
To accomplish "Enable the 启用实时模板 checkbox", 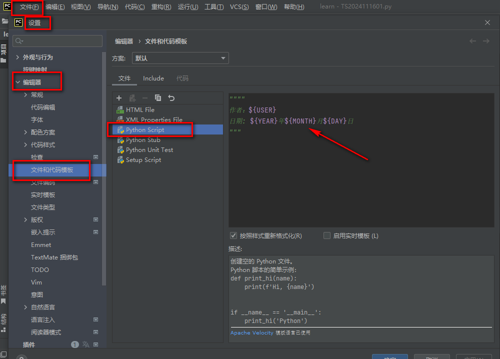I will tap(327, 235).
